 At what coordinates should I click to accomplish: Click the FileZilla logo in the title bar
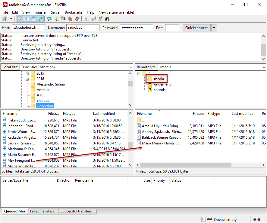coord(5,5)
